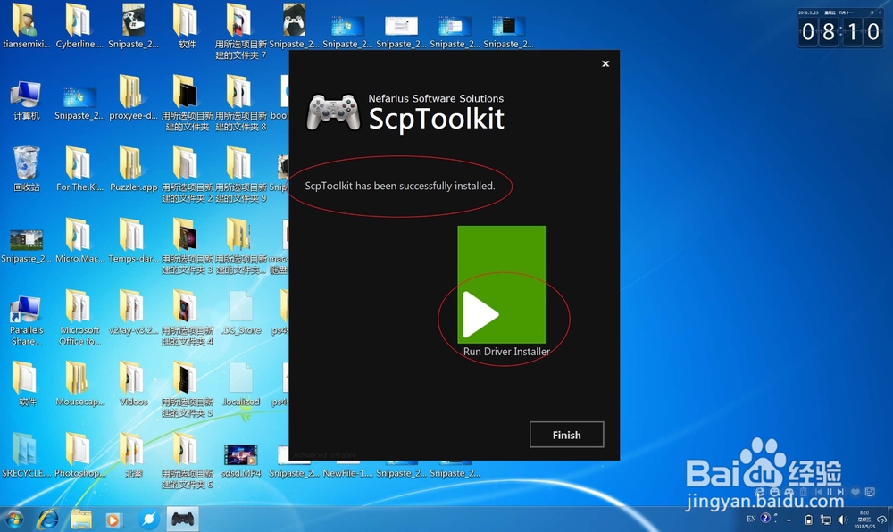This screenshot has height=532, width=893.
Task: Select the Temps-dar folder
Action: 133,241
